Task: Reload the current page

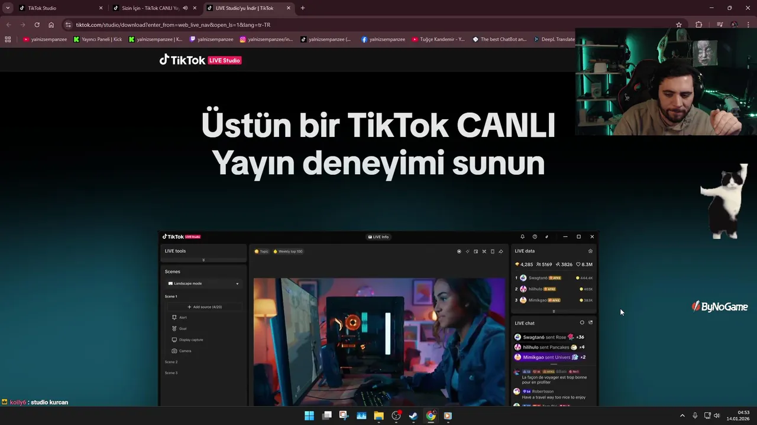Action: point(37,25)
